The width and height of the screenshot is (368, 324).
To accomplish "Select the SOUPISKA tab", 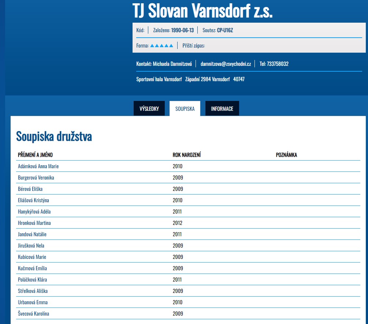I will click(185, 109).
